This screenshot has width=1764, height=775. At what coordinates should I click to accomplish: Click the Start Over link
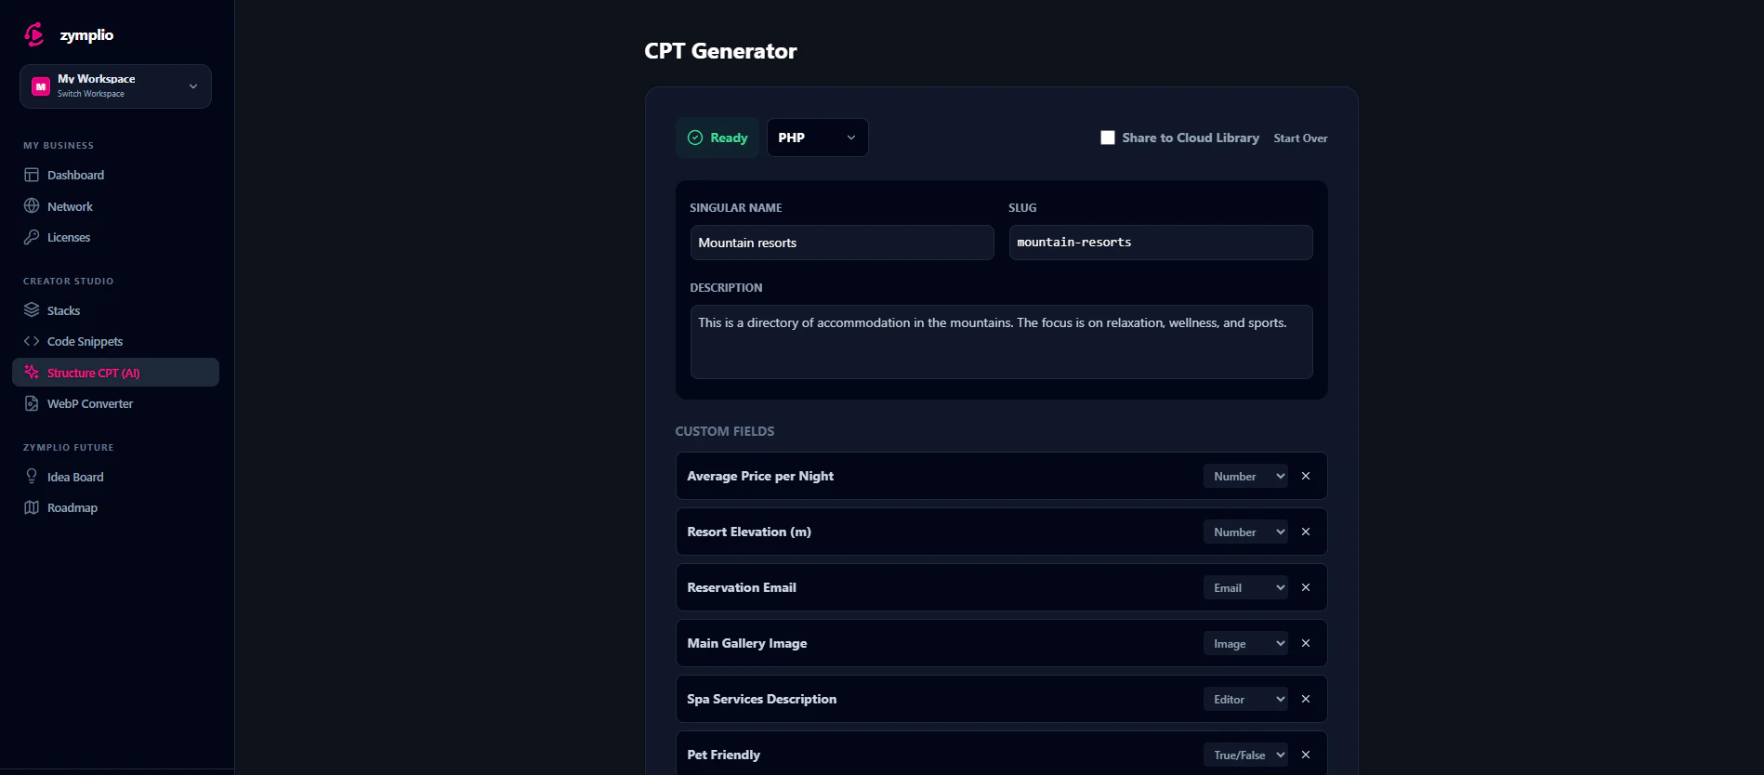1300,138
